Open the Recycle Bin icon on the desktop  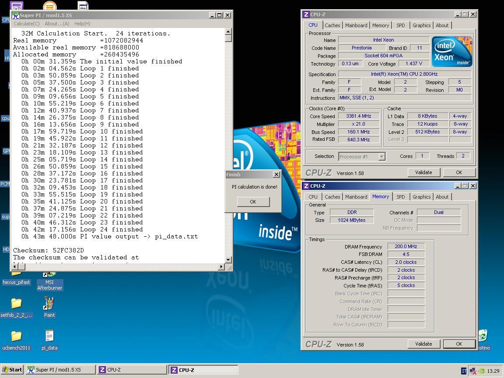pos(483,339)
